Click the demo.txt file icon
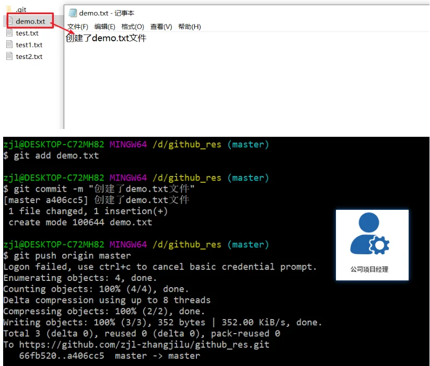 [9, 21]
